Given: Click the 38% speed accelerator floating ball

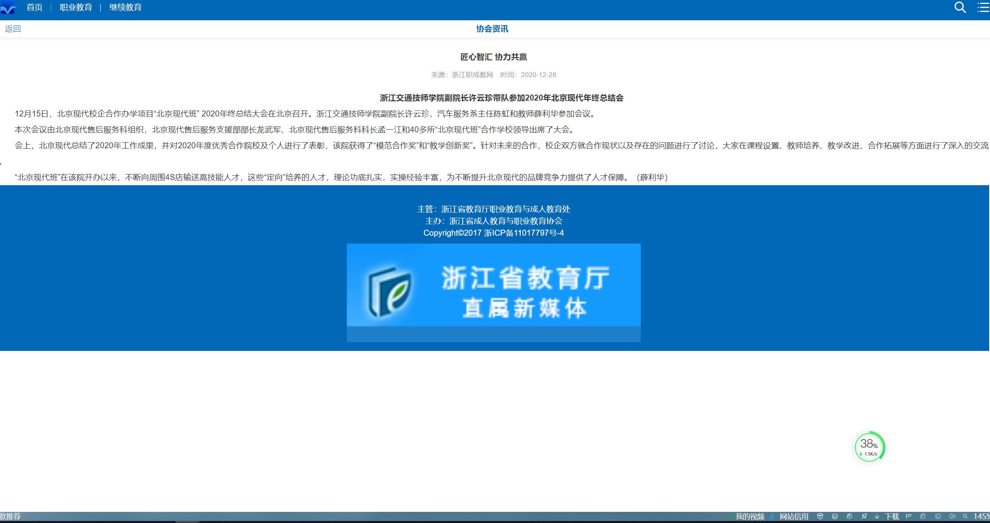Looking at the screenshot, I should click(x=869, y=447).
